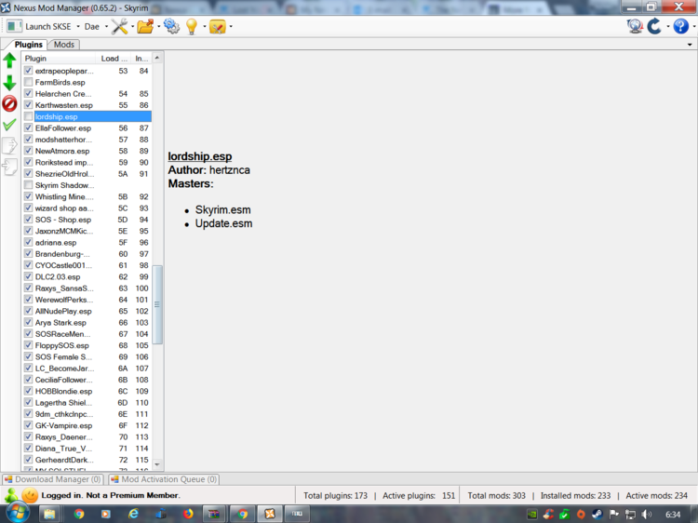The height and width of the screenshot is (523, 698).
Task: Uncheck the GK-Vampire.esp plugin
Action: coord(29,425)
